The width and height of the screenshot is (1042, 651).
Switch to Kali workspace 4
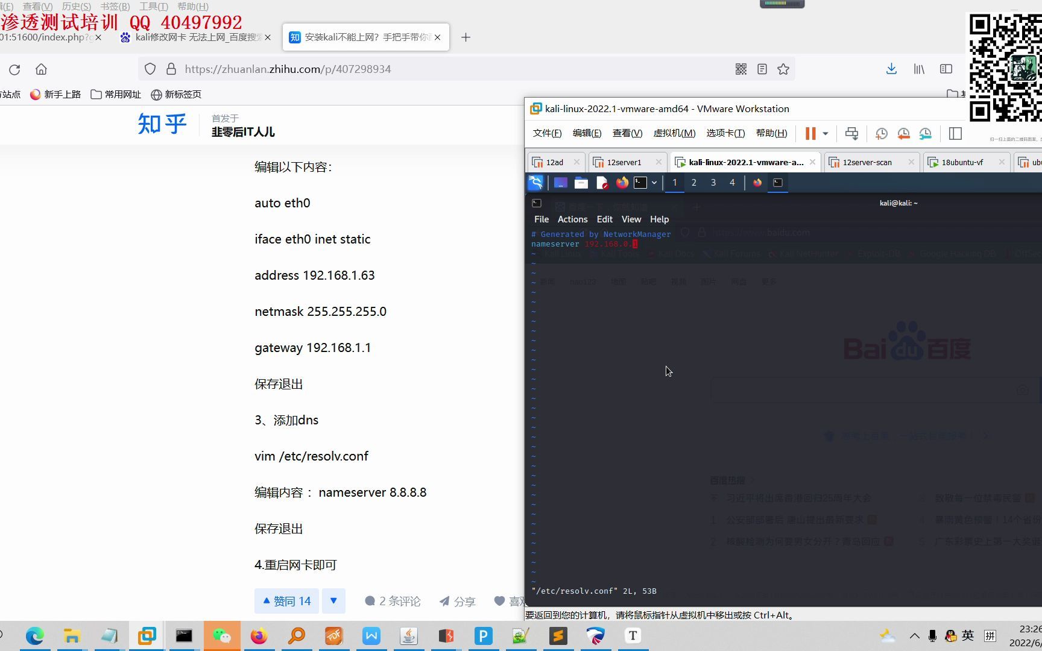(x=732, y=183)
